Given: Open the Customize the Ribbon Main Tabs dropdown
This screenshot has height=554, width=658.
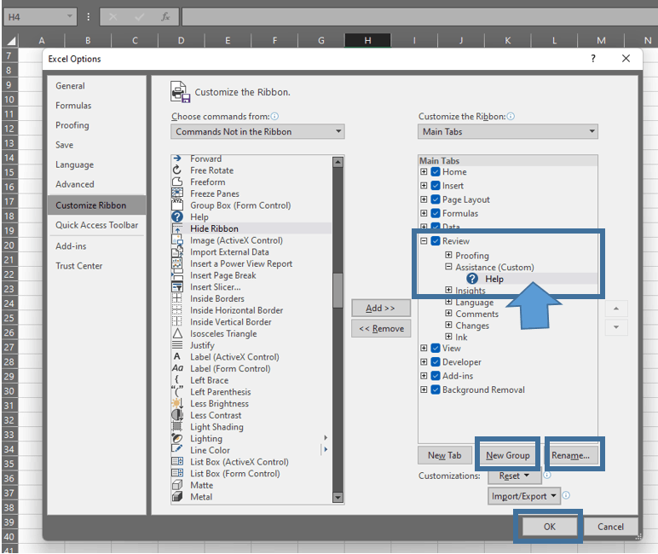Looking at the screenshot, I should [x=508, y=131].
